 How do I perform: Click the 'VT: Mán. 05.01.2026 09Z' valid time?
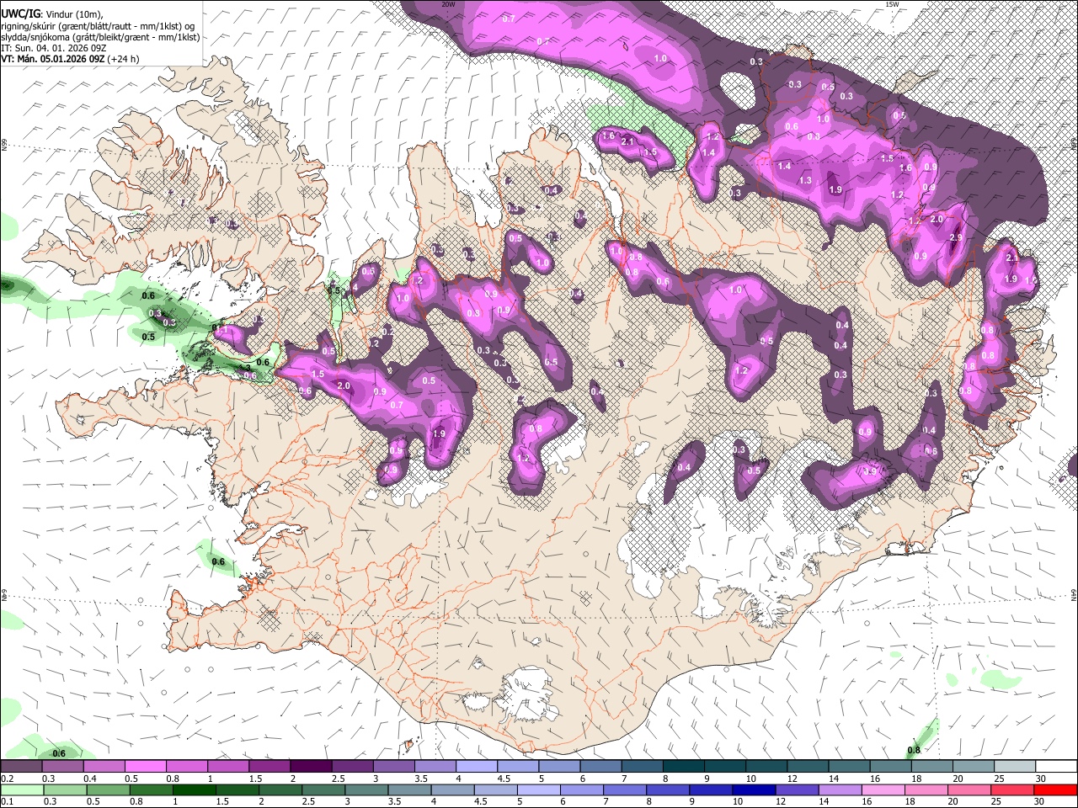52,59
